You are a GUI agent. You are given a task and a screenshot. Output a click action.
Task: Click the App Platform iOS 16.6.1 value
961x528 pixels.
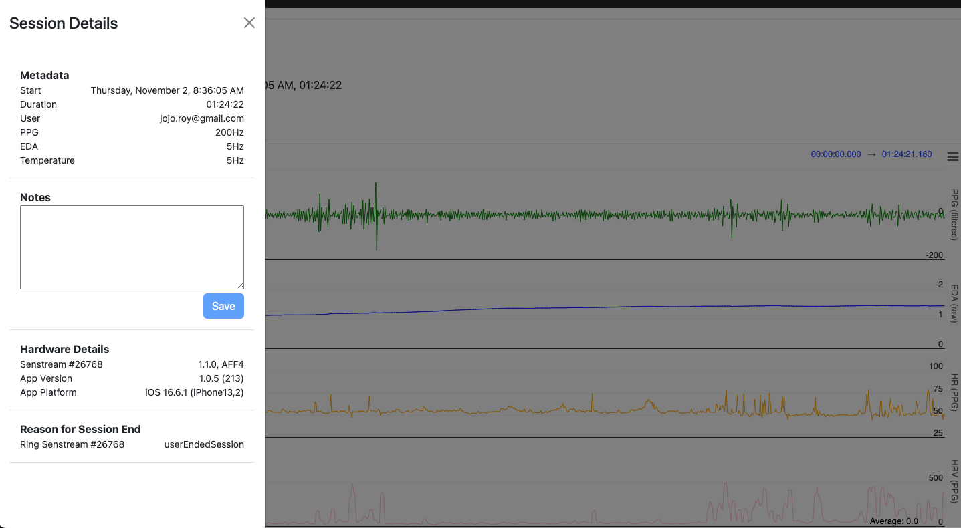[195, 392]
